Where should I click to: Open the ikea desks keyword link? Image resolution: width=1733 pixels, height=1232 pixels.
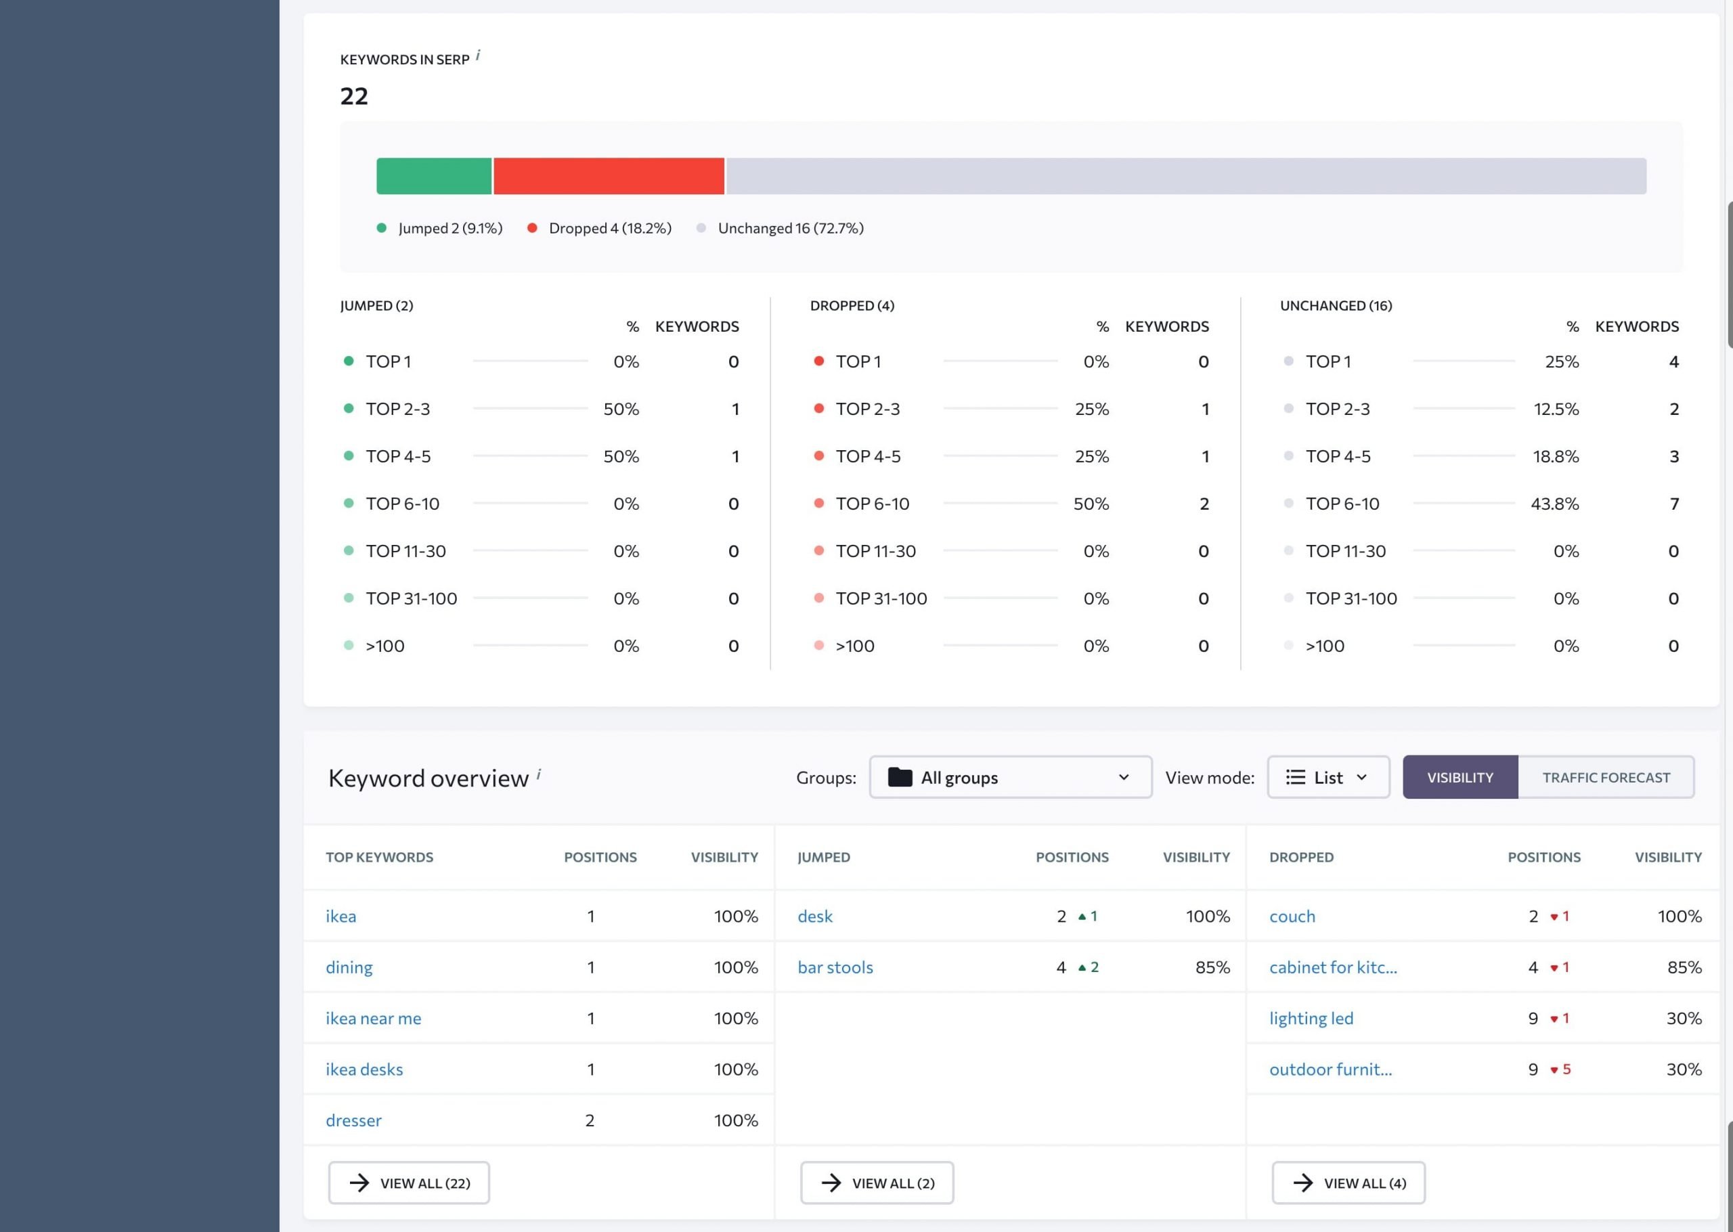coord(364,1069)
